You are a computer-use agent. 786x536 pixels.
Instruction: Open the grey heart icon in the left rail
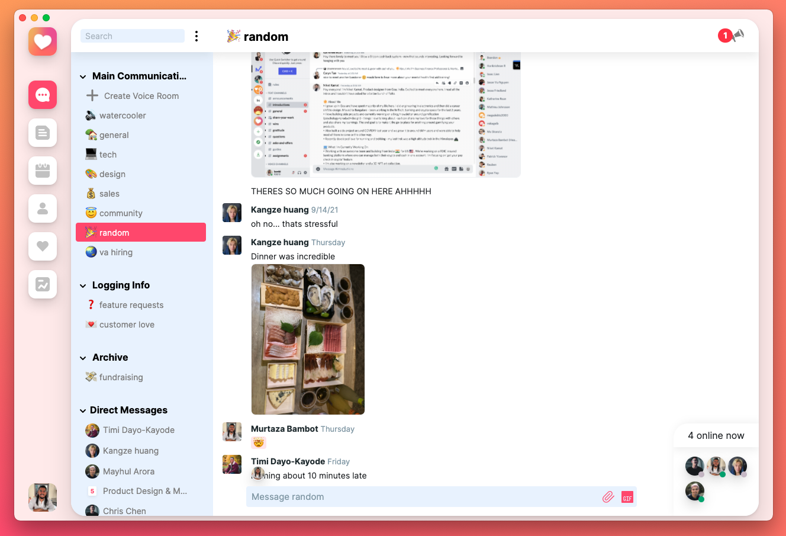click(x=43, y=246)
